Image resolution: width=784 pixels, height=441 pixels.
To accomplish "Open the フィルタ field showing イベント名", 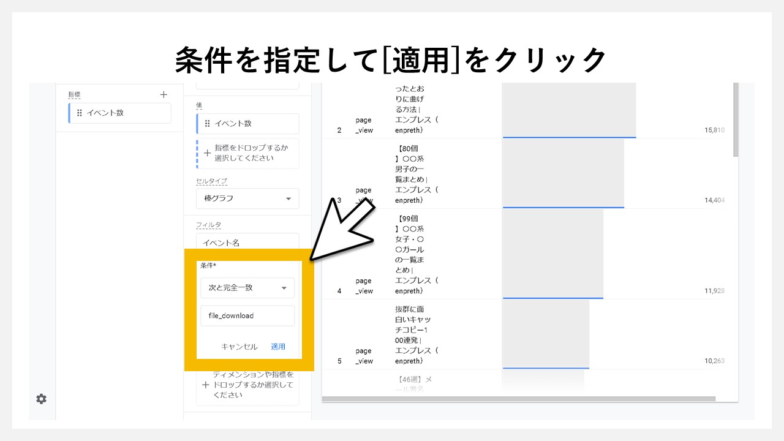I will [x=247, y=243].
